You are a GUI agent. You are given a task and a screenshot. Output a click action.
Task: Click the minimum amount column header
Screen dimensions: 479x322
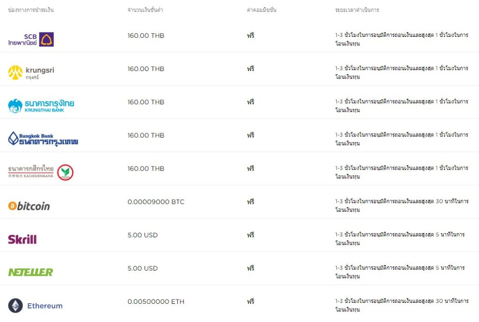point(145,10)
